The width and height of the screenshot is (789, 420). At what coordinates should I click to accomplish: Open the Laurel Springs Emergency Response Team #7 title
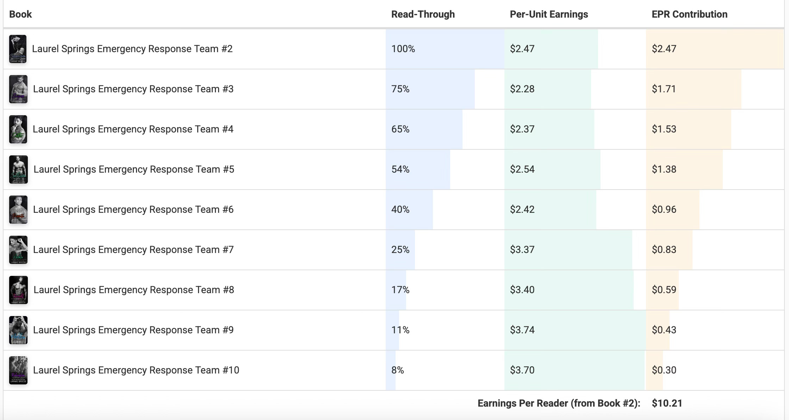pyautogui.click(x=133, y=249)
